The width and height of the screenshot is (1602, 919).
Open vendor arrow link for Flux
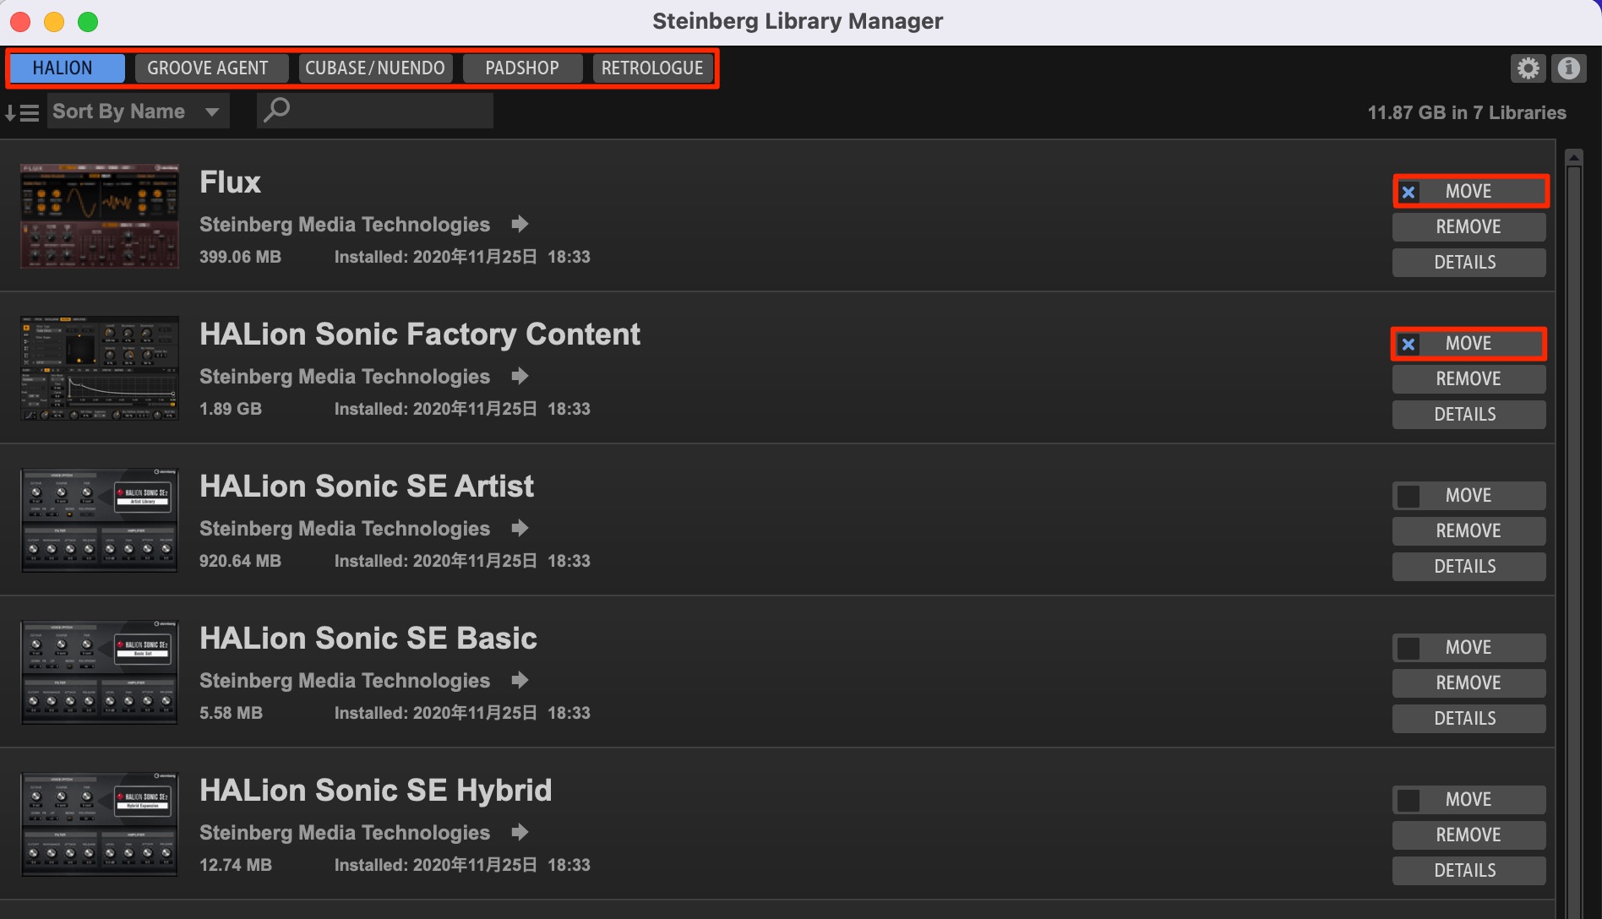coord(520,224)
